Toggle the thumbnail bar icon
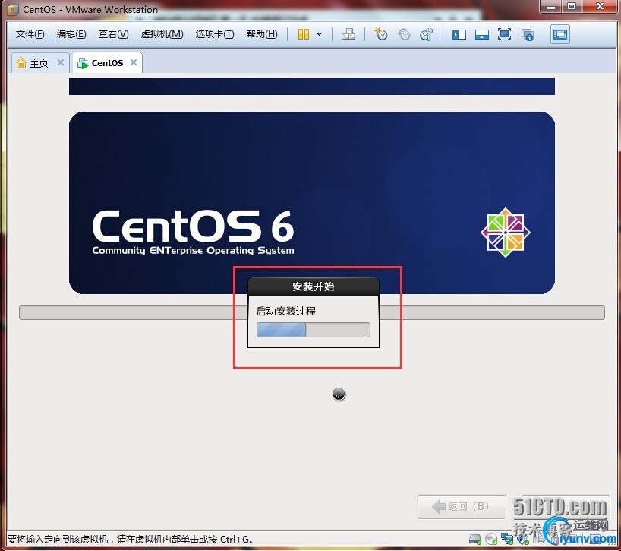 point(481,34)
